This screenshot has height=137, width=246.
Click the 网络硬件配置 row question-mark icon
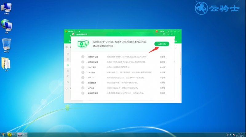click(x=83, y=57)
